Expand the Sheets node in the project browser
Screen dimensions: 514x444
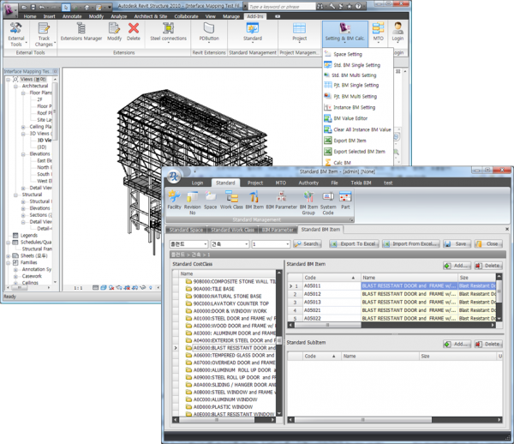point(7,255)
